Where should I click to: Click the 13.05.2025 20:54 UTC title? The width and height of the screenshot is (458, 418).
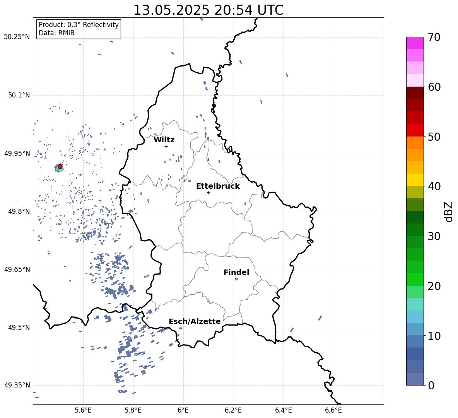point(208,10)
